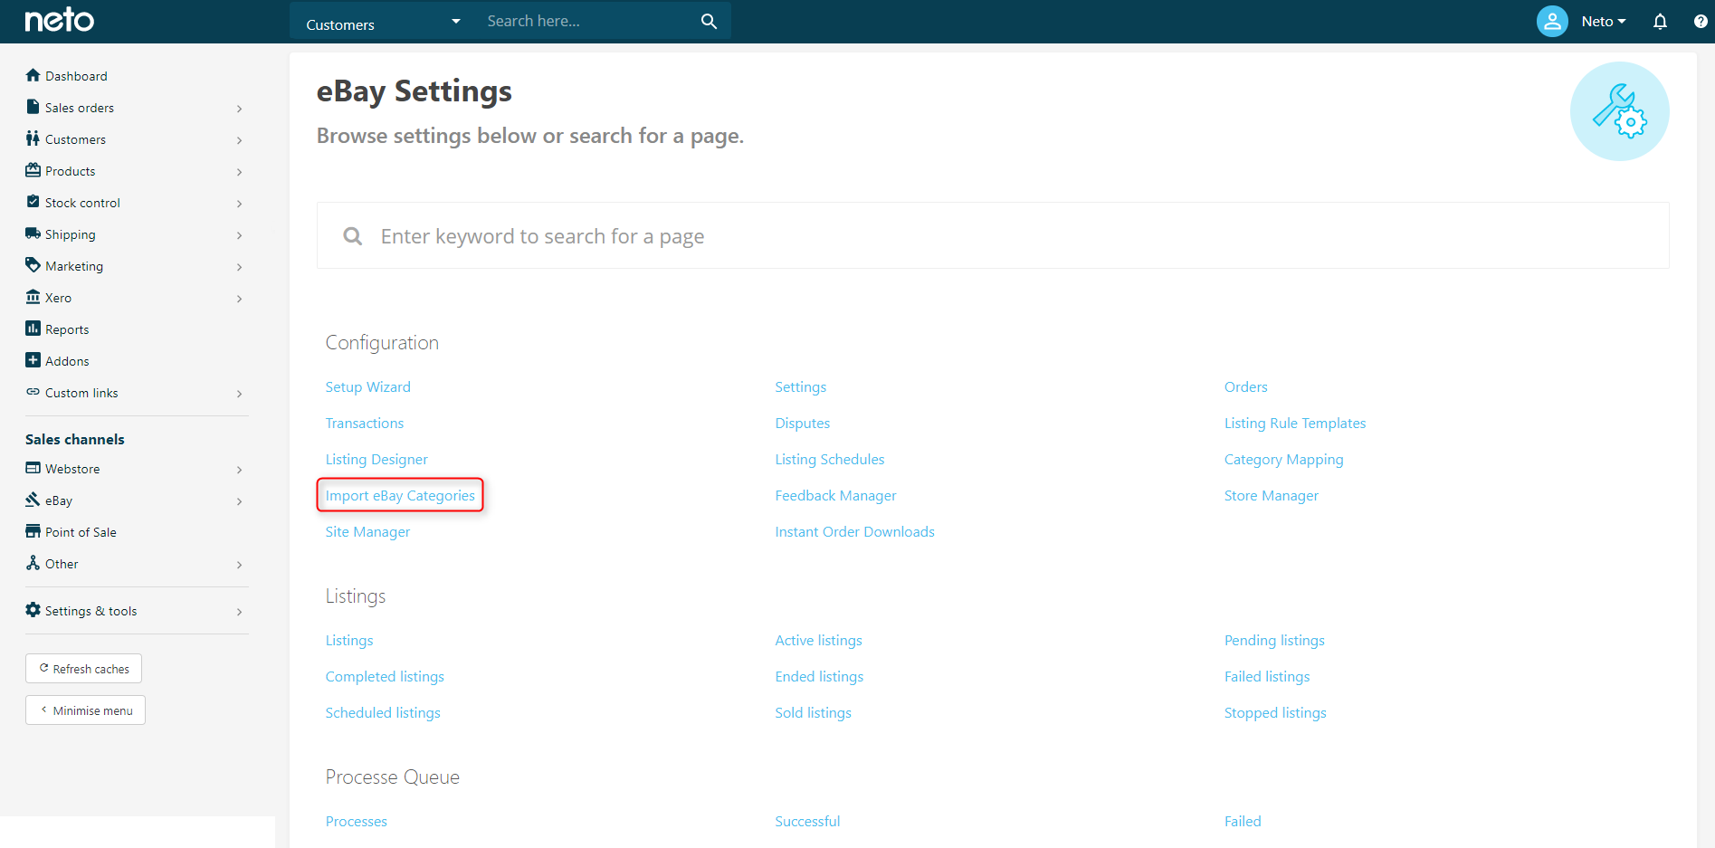
Task: Click the Webstore card icon
Action: 33,468
